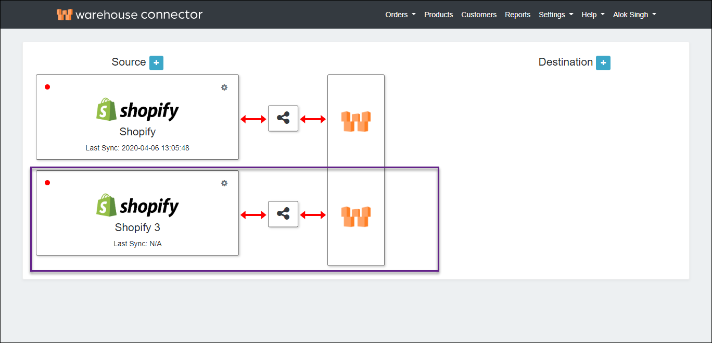
Task: Click the orange warehouse icon for Shopify connection
Action: coord(355,121)
